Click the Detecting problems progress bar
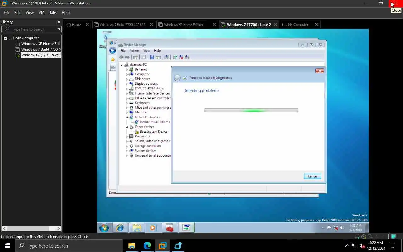 tap(251, 111)
